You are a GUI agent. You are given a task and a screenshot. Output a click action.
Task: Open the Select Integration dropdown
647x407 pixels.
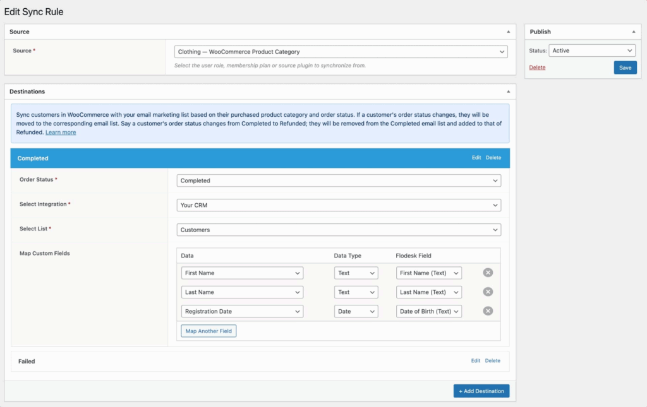339,204
